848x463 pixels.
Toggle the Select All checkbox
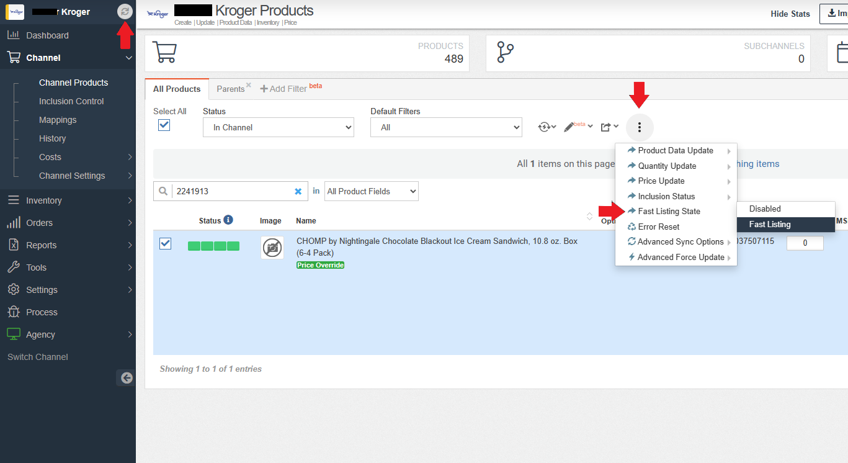tap(164, 125)
